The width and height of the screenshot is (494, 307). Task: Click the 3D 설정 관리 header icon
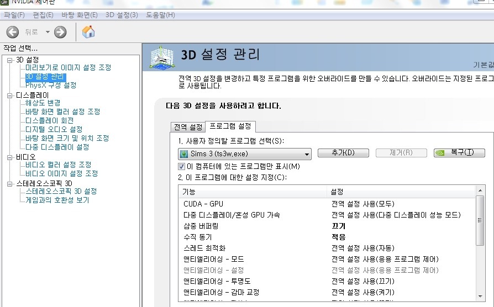pyautogui.click(x=162, y=57)
